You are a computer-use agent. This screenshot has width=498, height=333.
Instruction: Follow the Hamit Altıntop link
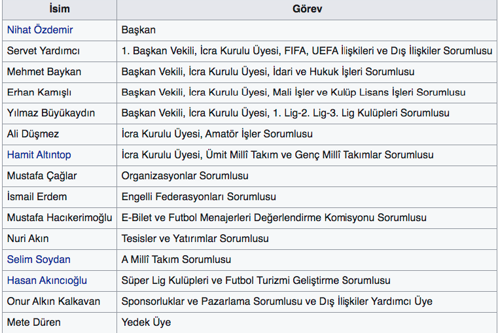tap(39, 155)
